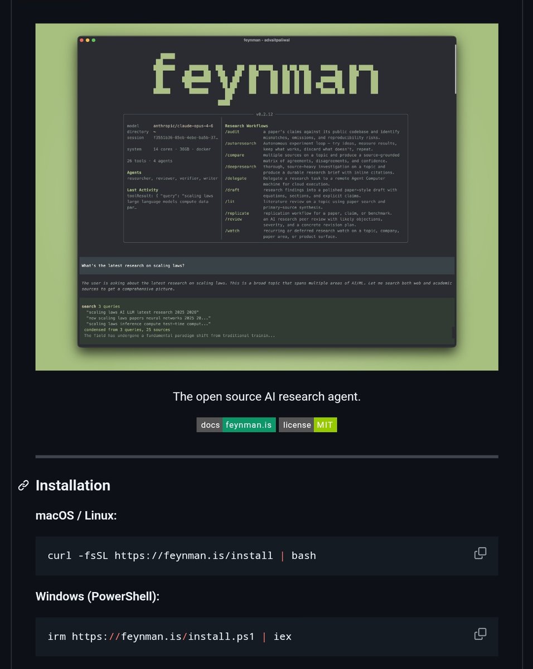This screenshot has width=533, height=669.
Task: Click the yellow minimize button on the feynman window
Action: pos(88,40)
